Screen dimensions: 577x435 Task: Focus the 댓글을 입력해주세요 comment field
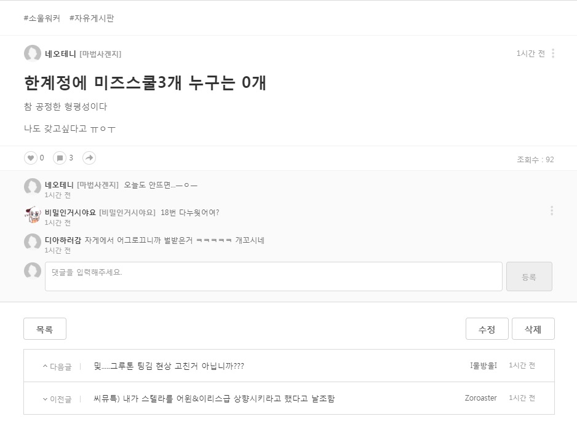click(273, 276)
